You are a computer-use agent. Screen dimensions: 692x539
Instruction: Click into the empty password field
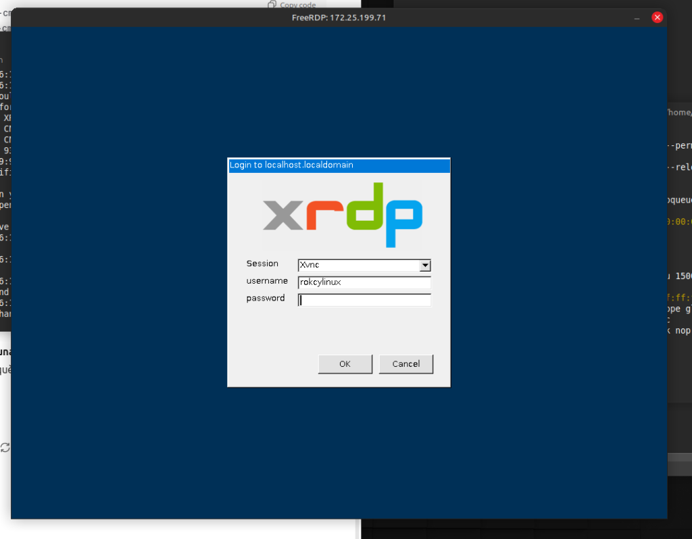364,300
